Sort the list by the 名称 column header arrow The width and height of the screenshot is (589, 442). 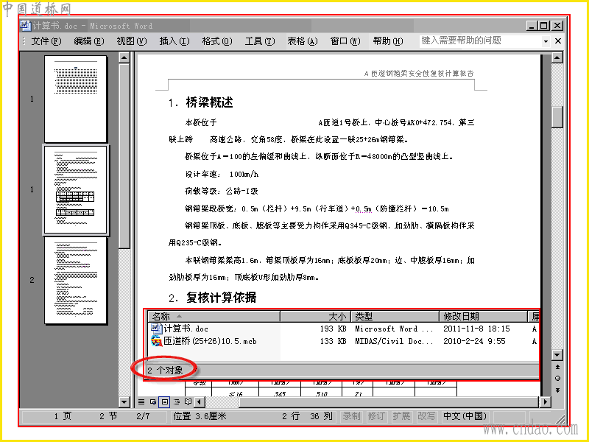pos(179,316)
